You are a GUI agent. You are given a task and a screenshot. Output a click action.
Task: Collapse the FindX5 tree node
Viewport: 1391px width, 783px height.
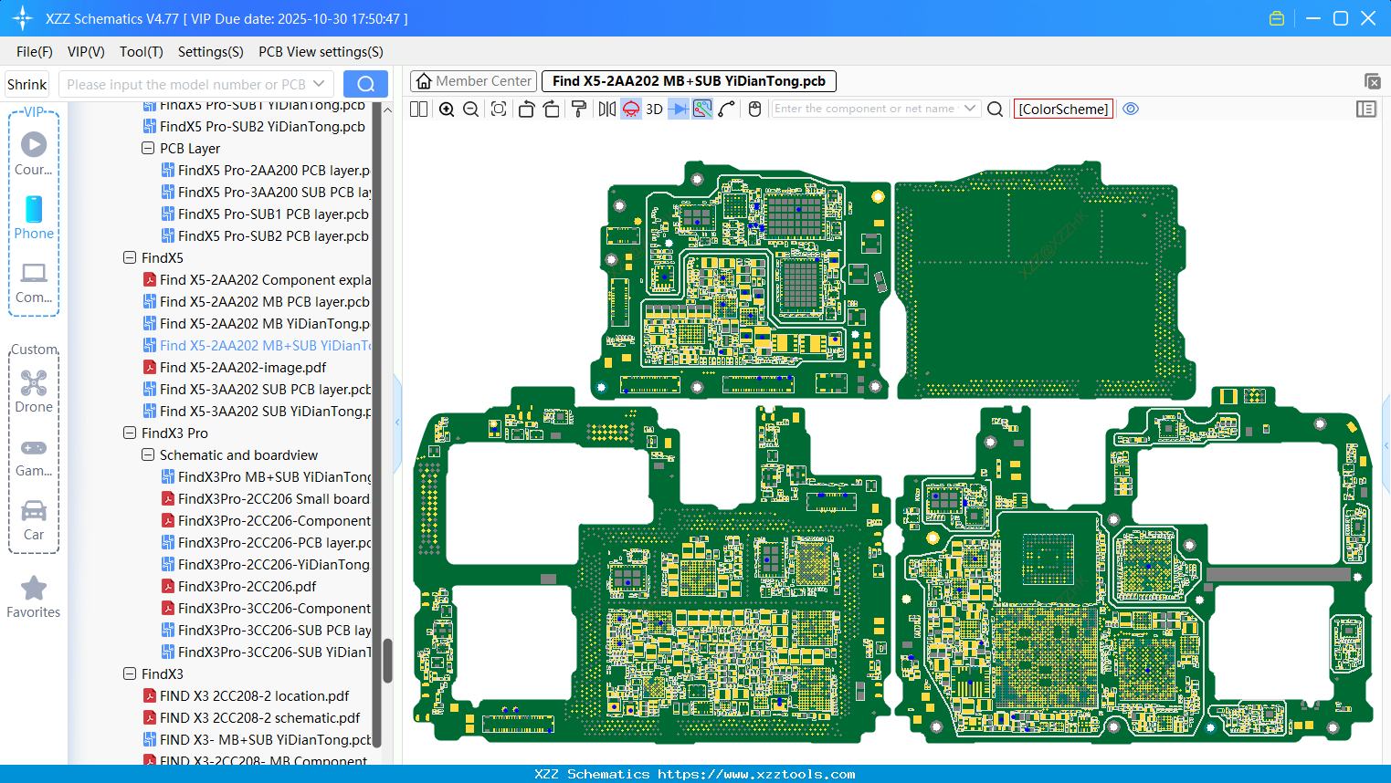pos(130,257)
